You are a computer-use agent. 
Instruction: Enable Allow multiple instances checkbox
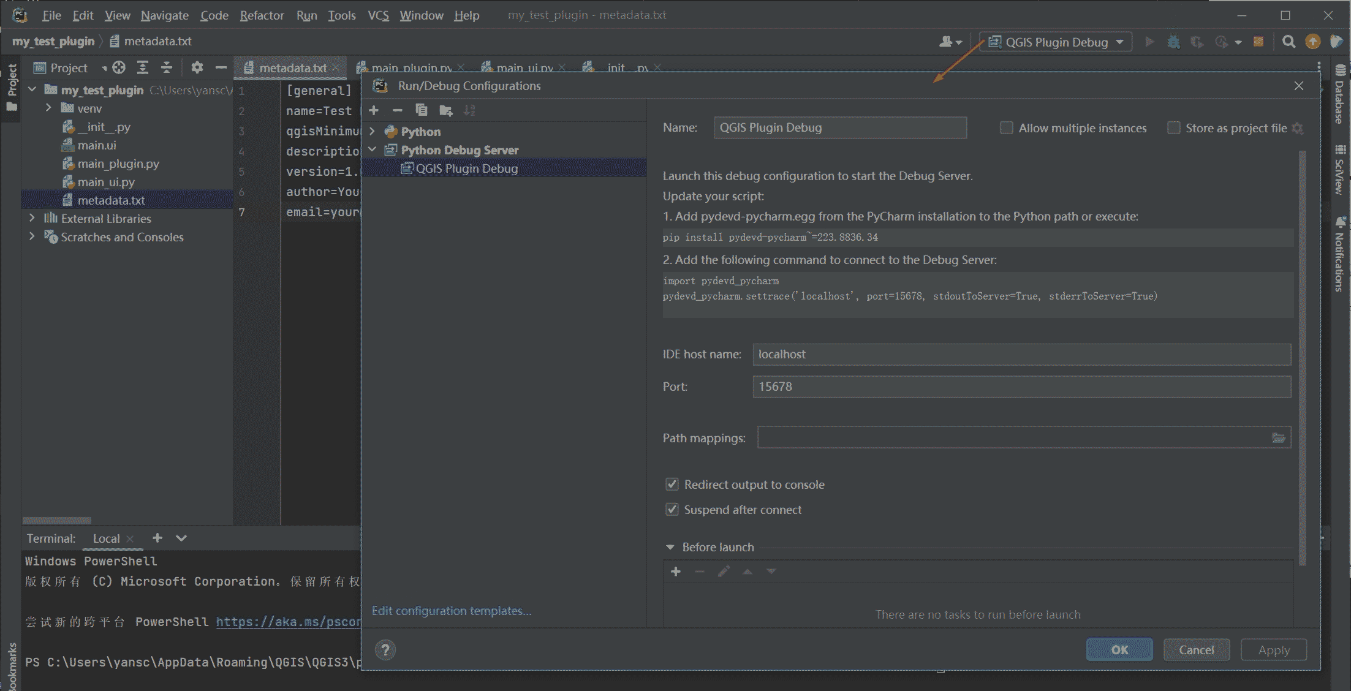click(1006, 128)
